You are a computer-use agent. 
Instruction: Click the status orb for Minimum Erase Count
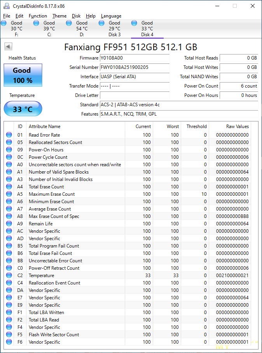pos(9,202)
